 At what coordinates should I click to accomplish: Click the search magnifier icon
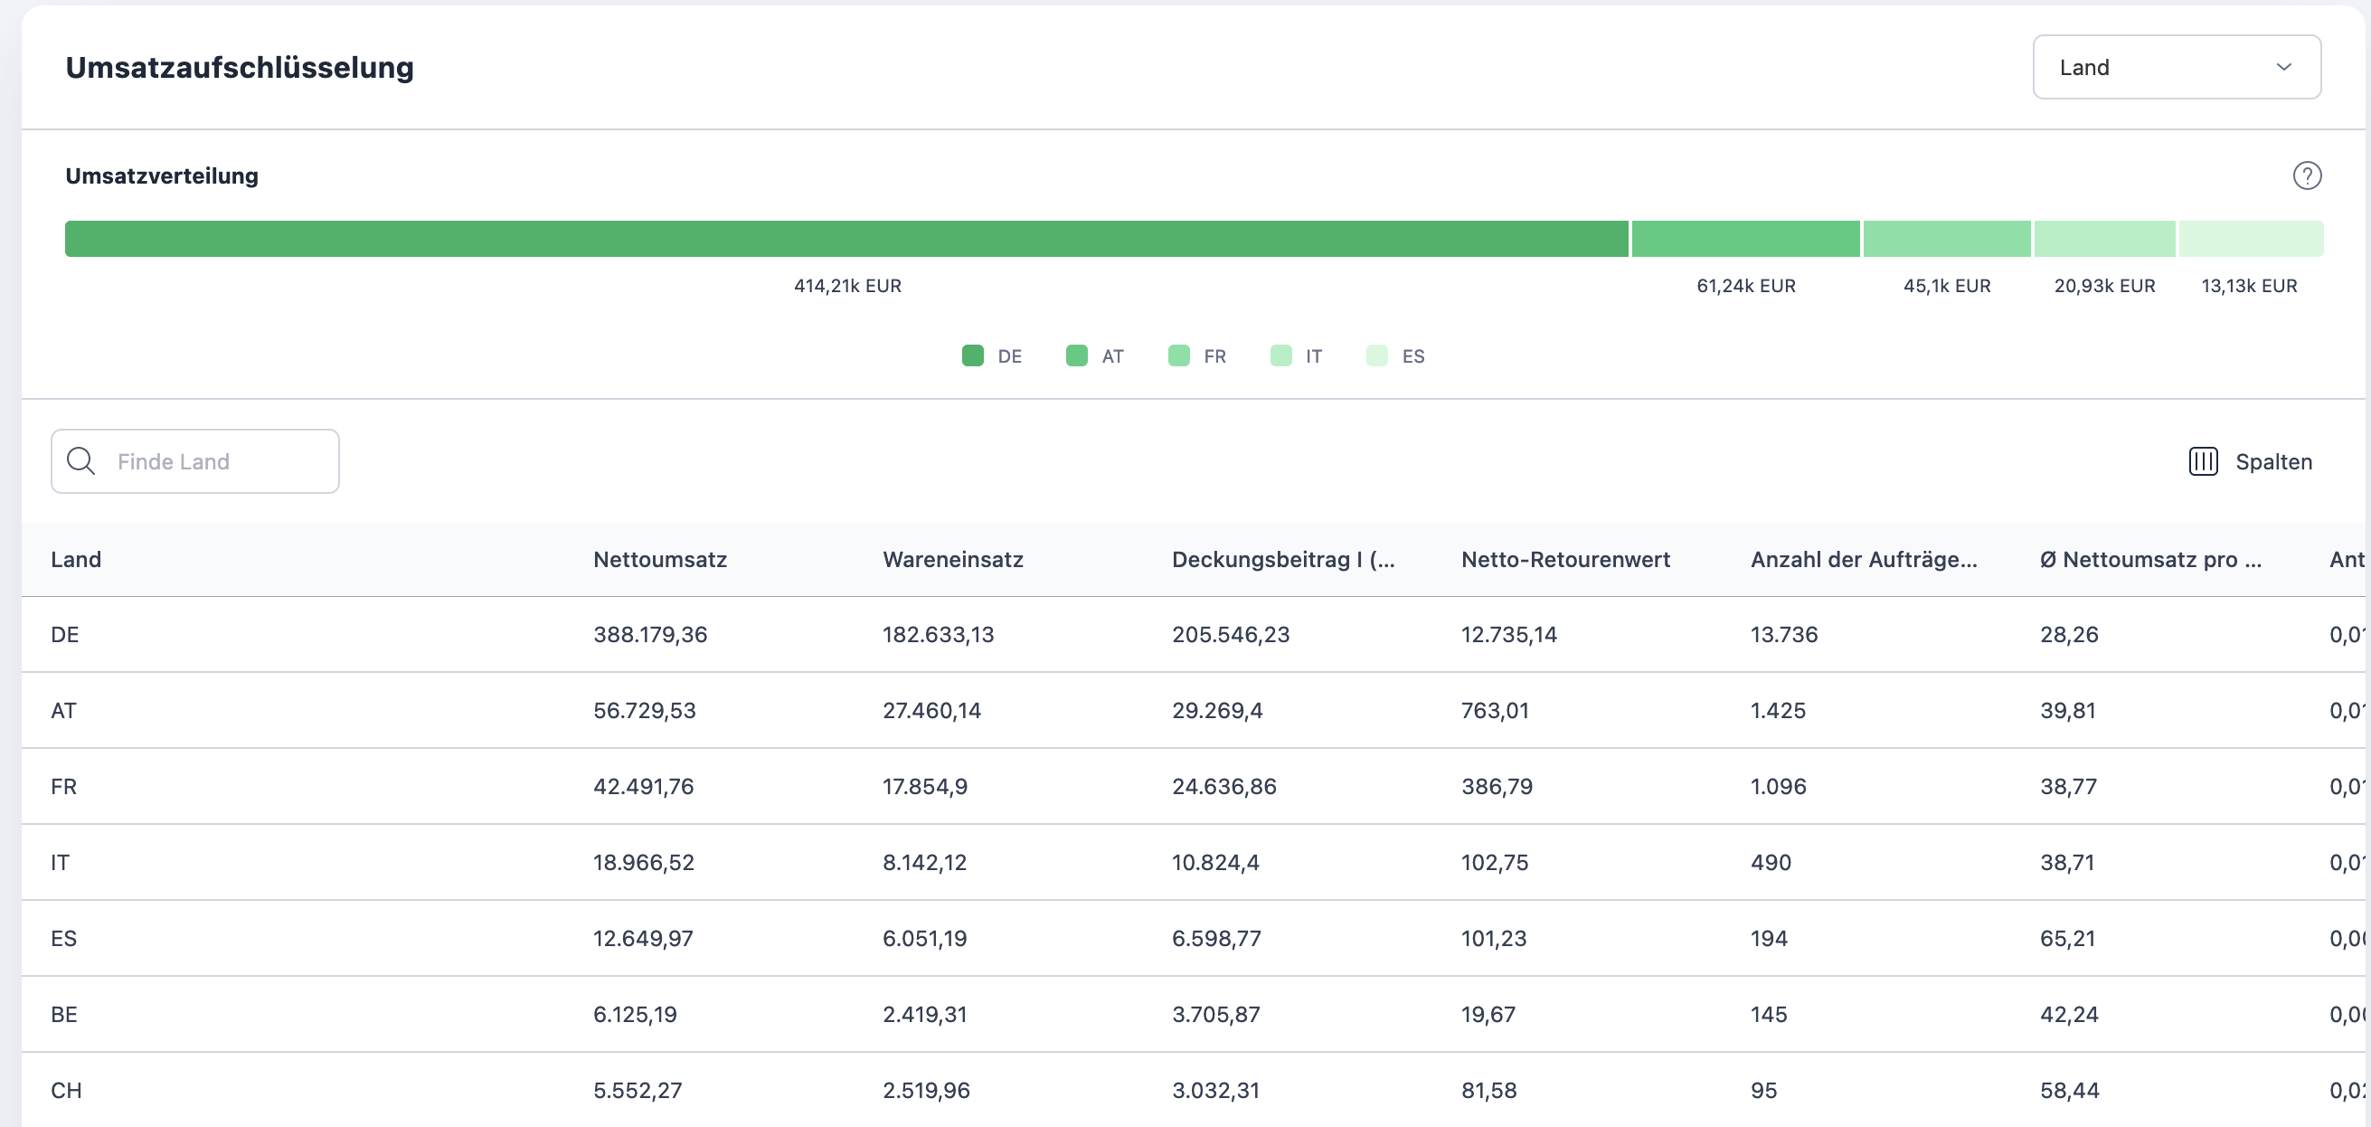pyautogui.click(x=81, y=461)
